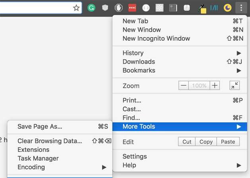The height and width of the screenshot is (178, 250).
Task: Activate the eyedropper color picker extension
Action: pyautogui.click(x=202, y=9)
